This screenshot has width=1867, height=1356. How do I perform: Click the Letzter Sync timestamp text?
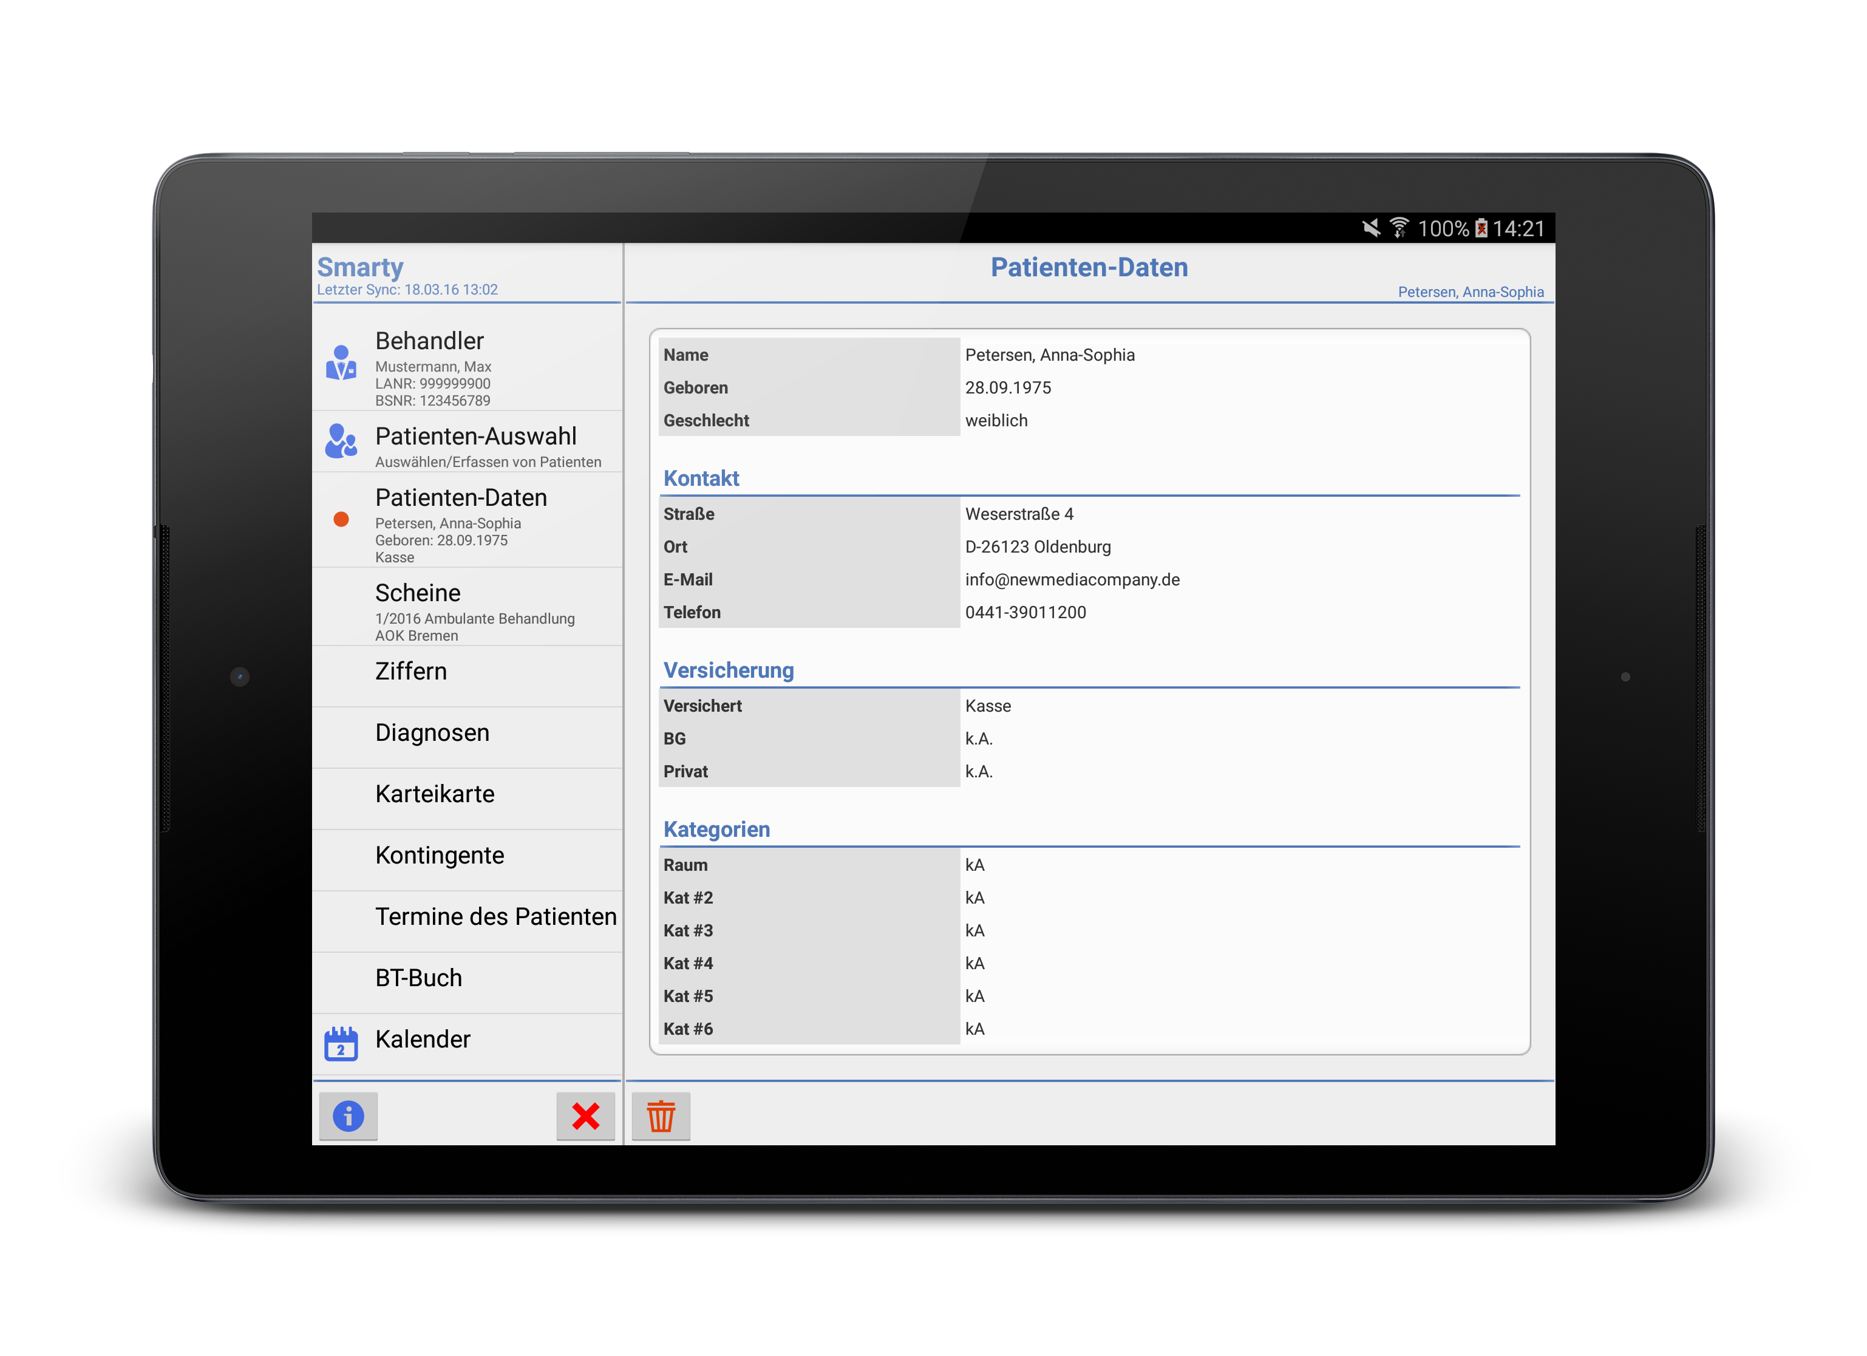(x=407, y=290)
